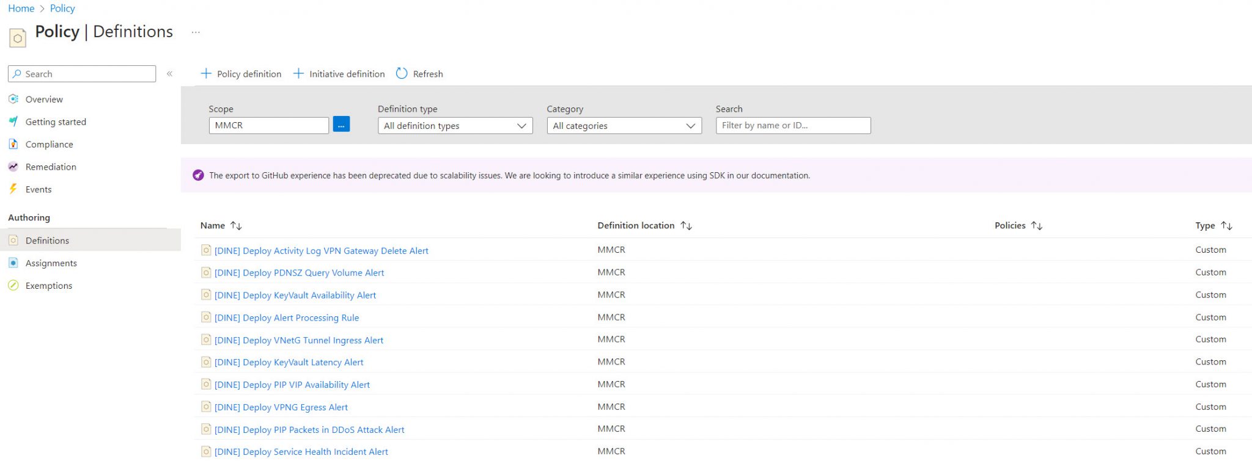This screenshot has height=461, width=1252.
Task: Select Definitions in Authoring section
Action: point(47,241)
